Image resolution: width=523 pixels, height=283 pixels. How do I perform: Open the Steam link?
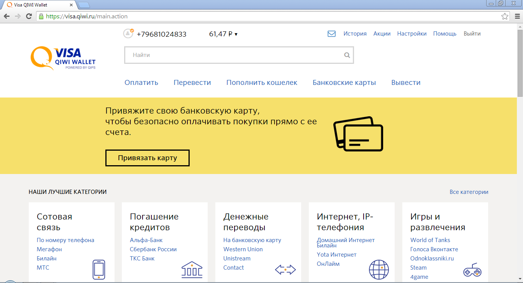pyautogui.click(x=418, y=268)
